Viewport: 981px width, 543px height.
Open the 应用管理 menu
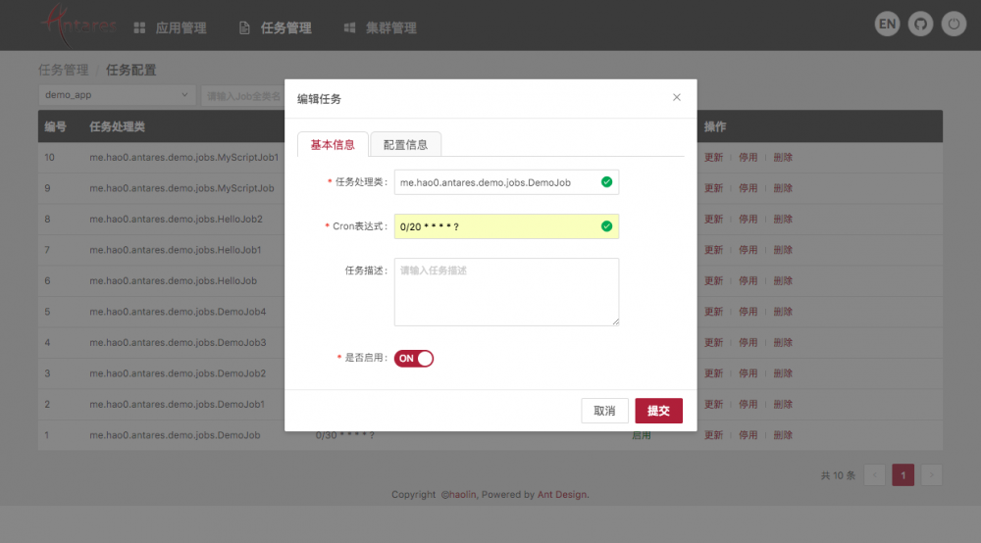tap(170, 28)
